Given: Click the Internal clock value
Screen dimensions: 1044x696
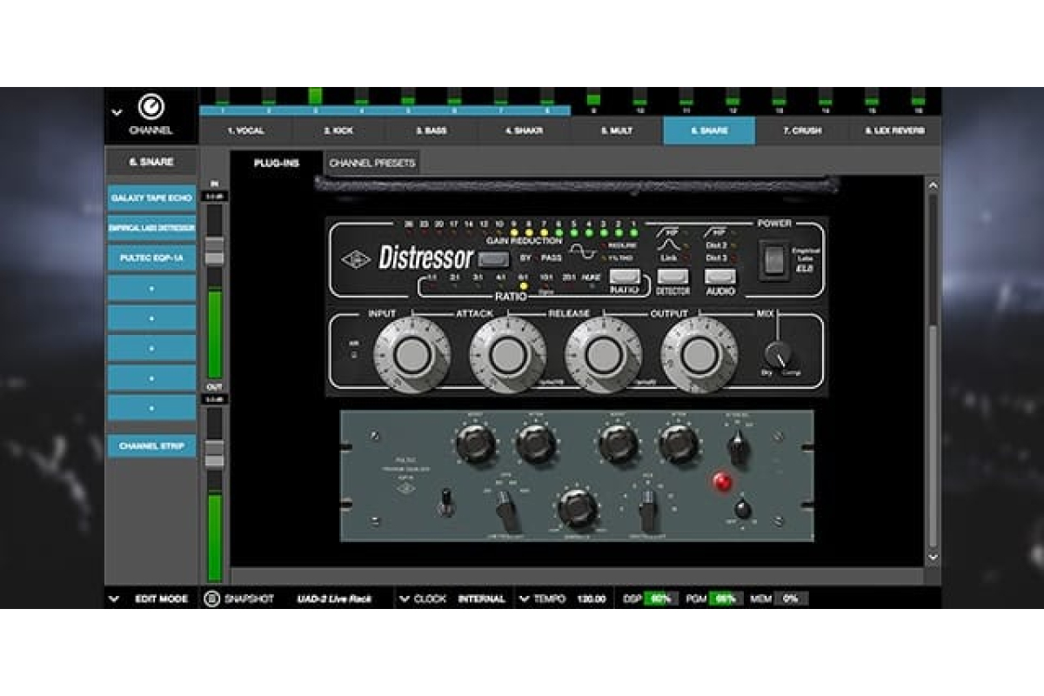Looking at the screenshot, I should tap(481, 599).
